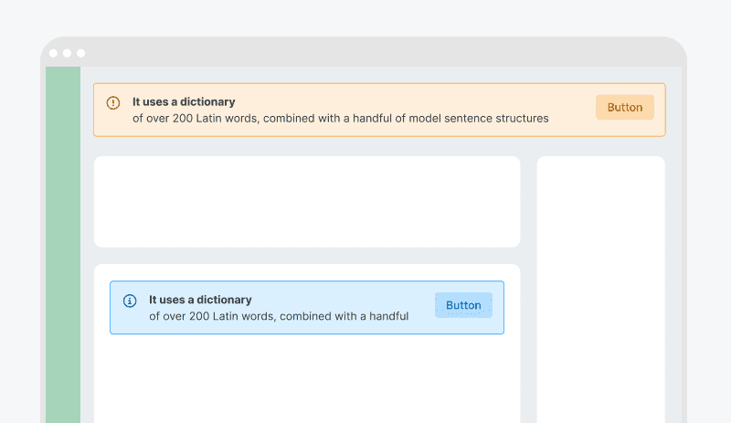Image resolution: width=731 pixels, height=423 pixels.
Task: Click the orange warning circle icon
Action: click(x=113, y=103)
